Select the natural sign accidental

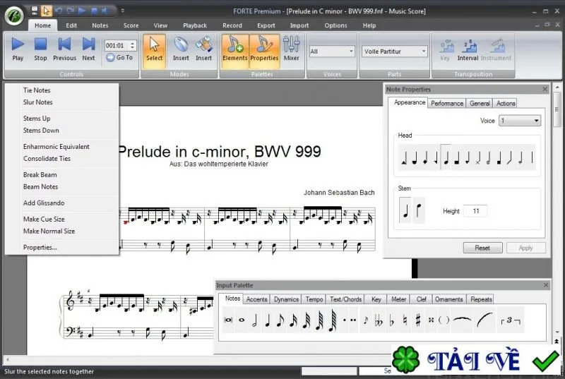[x=405, y=320]
